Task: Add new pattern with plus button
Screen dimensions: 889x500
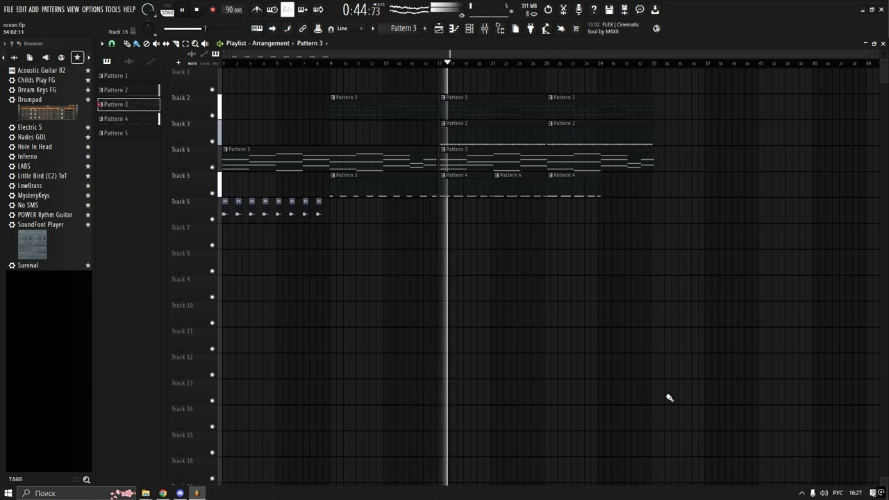Action: (424, 28)
